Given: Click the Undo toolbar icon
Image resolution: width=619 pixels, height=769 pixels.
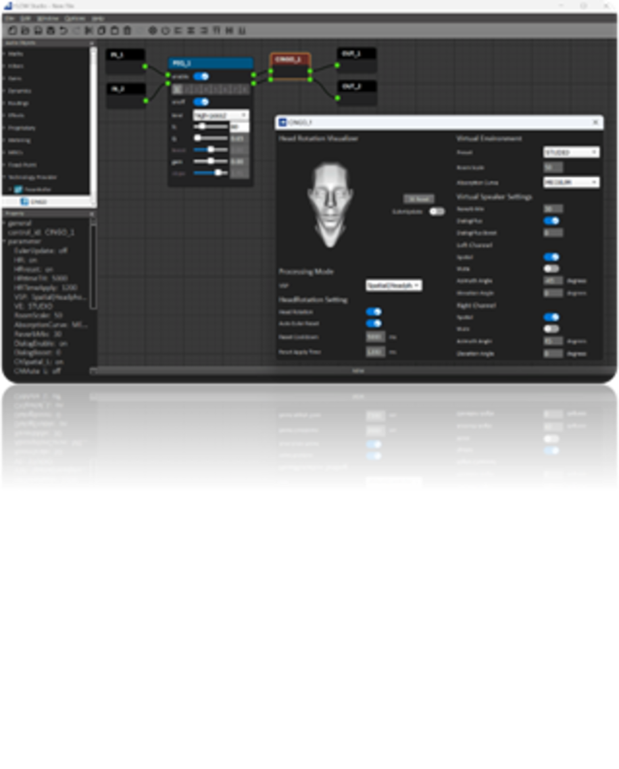Looking at the screenshot, I should pos(63,30).
